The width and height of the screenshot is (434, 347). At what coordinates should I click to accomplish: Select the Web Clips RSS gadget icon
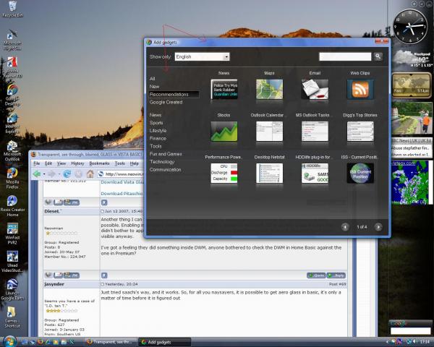pyautogui.click(x=360, y=90)
